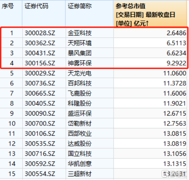This screenshot has width=189, height=180.
Task: Open the 金亚科技 row
Action: click(x=94, y=33)
